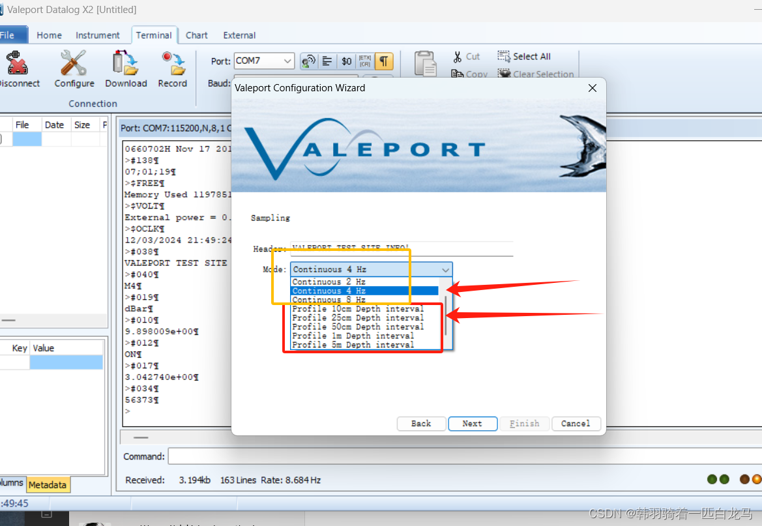Click the '163 Lines' status text
The width and height of the screenshot is (762, 526).
[238, 480]
